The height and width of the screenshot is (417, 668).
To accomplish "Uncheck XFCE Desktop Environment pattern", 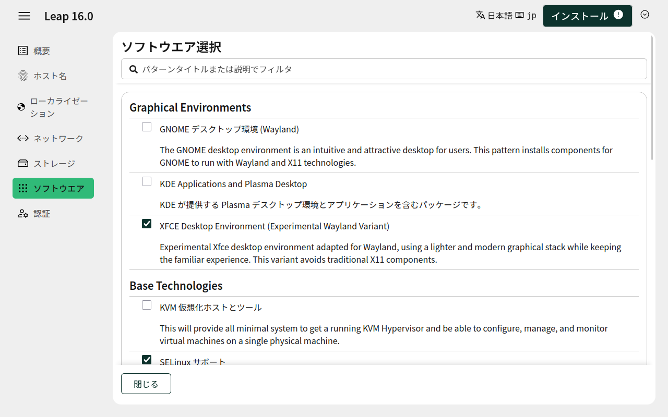I will click(147, 224).
